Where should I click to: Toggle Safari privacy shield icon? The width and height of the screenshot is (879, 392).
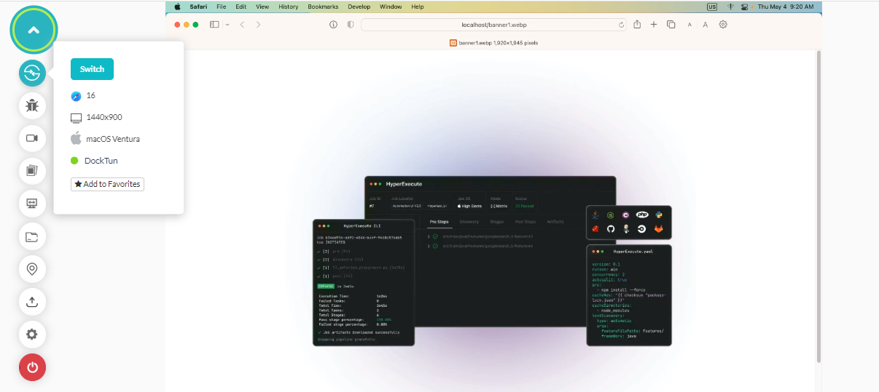point(351,25)
